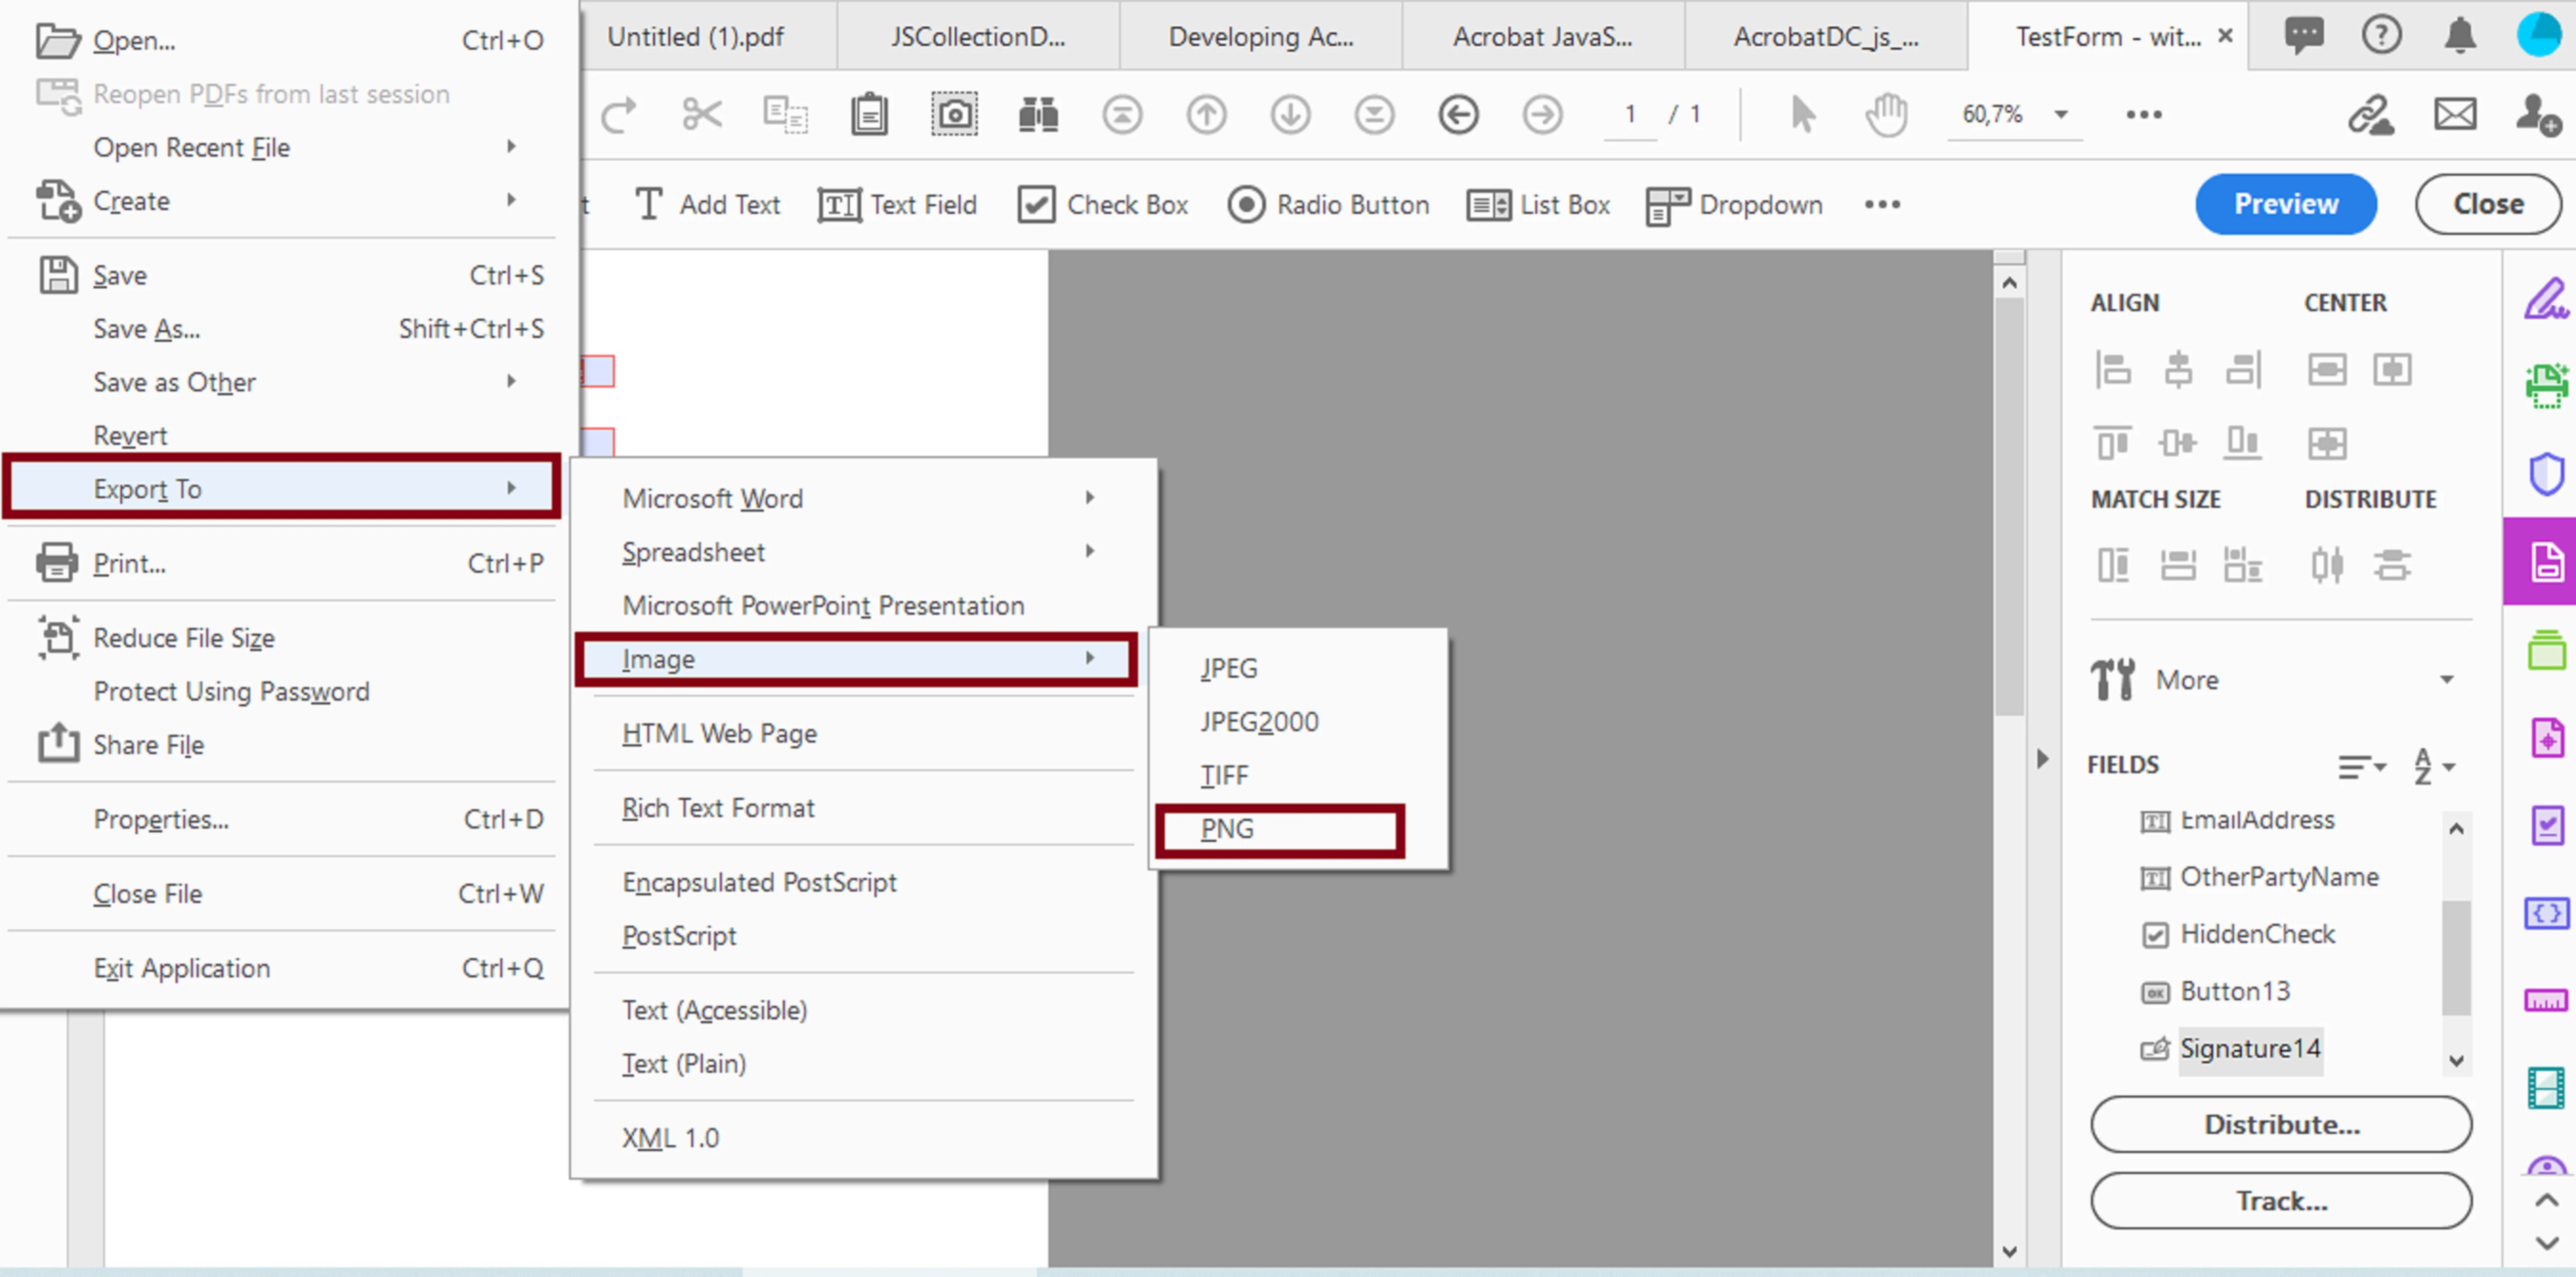The height and width of the screenshot is (1277, 2576).
Task: Click the envelope email icon
Action: pos(2455,114)
